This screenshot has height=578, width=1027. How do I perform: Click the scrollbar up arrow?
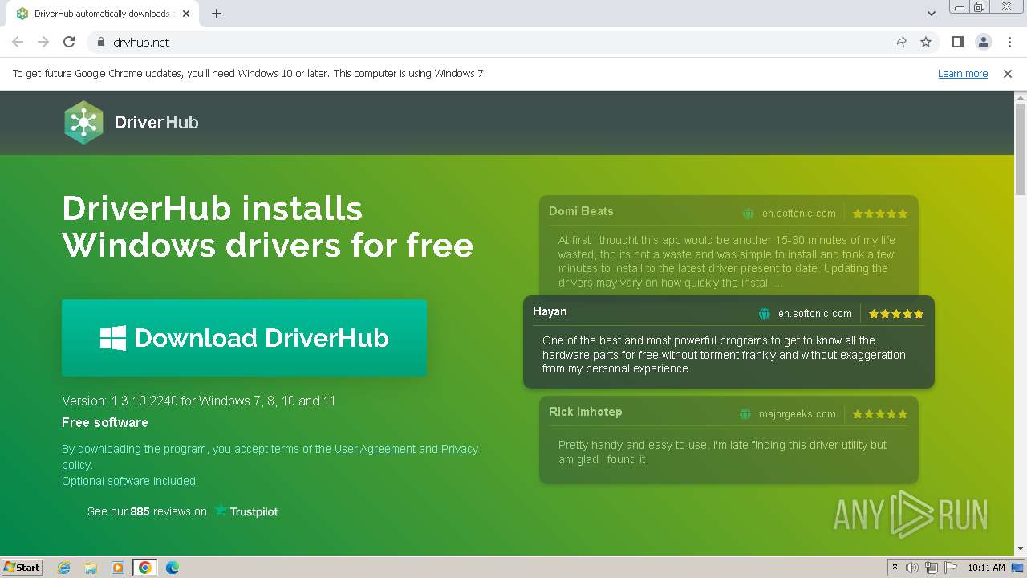[x=1021, y=97]
